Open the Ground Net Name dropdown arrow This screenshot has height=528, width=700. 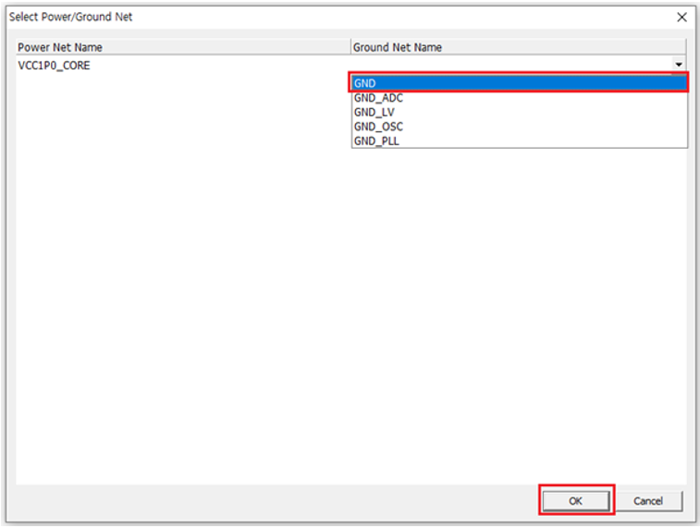click(679, 65)
